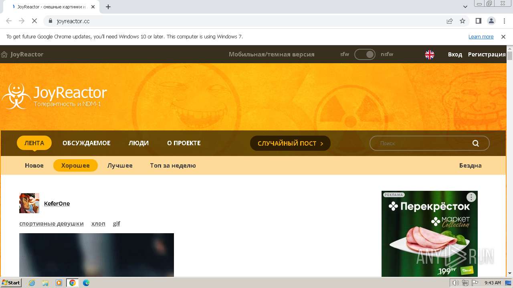
Task: Click the taskbar Chrome icon
Action: point(73,283)
